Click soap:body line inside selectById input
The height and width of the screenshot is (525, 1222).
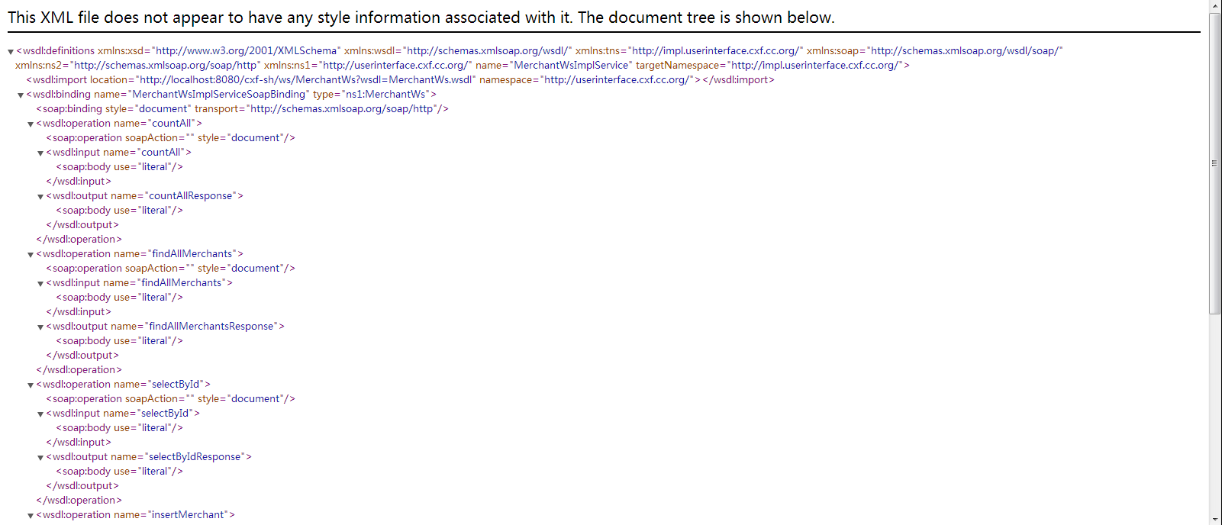[x=119, y=427]
